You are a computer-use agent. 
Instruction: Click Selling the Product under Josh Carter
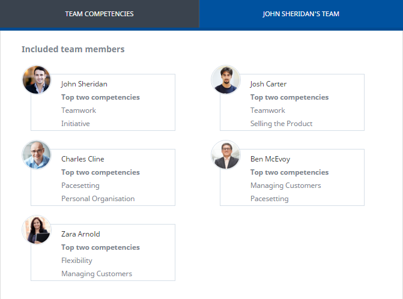pos(281,124)
